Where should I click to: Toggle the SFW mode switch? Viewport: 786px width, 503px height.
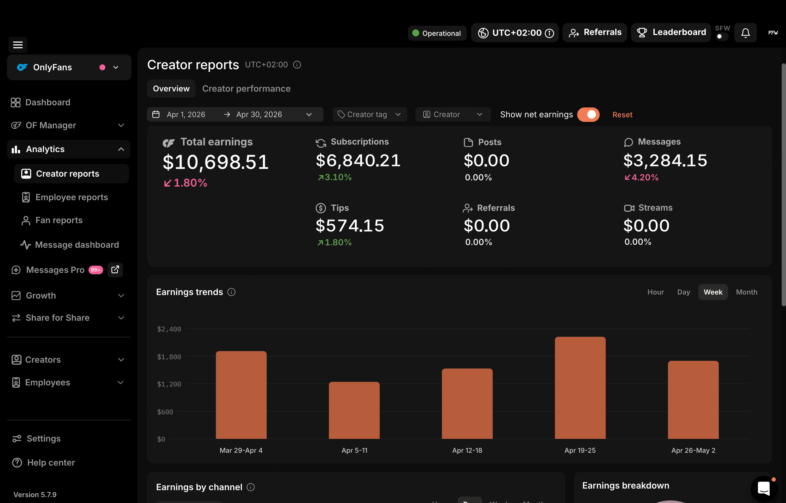(x=722, y=36)
